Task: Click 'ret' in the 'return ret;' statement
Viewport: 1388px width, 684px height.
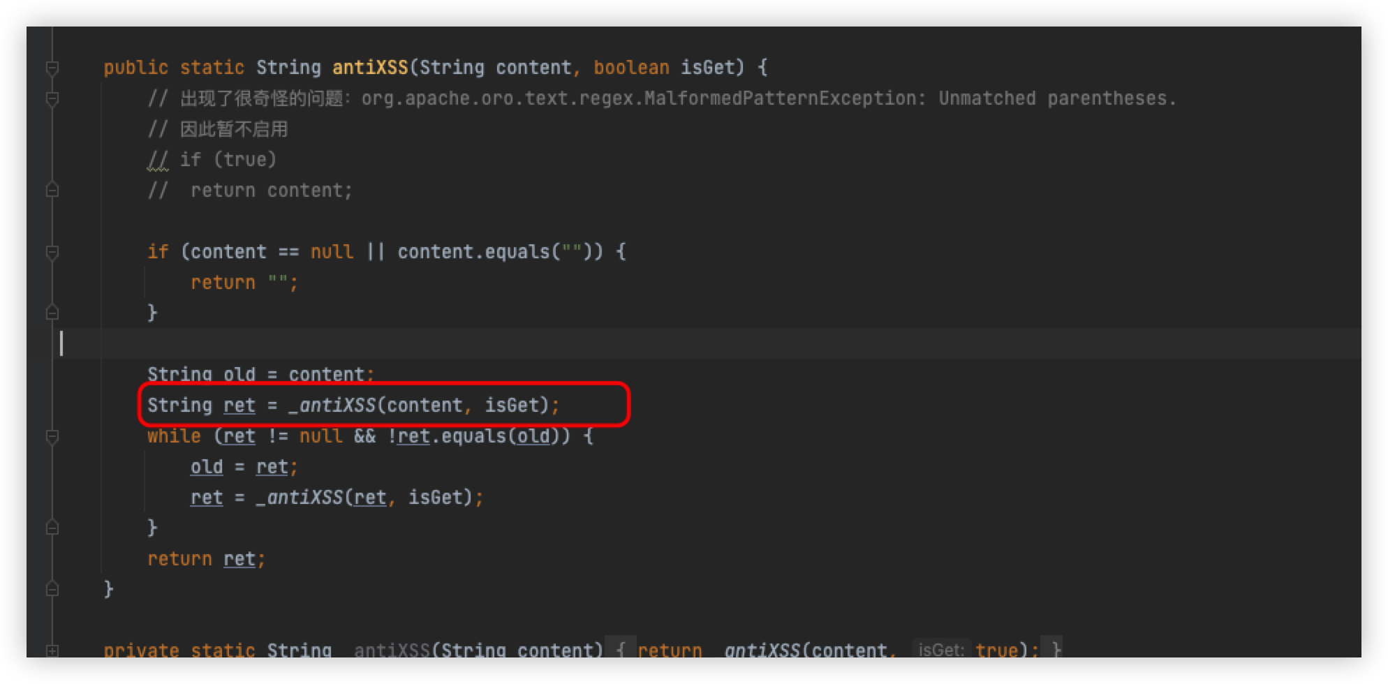Action: tap(239, 559)
